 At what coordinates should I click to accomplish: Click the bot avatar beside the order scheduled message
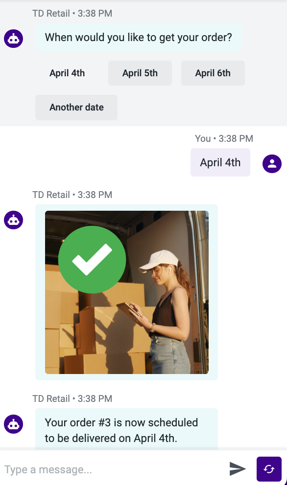13,424
